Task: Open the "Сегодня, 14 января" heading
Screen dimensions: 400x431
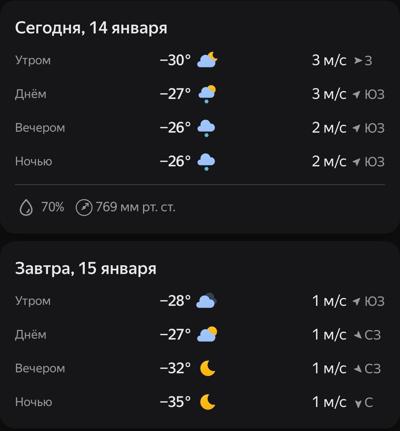Action: (91, 28)
